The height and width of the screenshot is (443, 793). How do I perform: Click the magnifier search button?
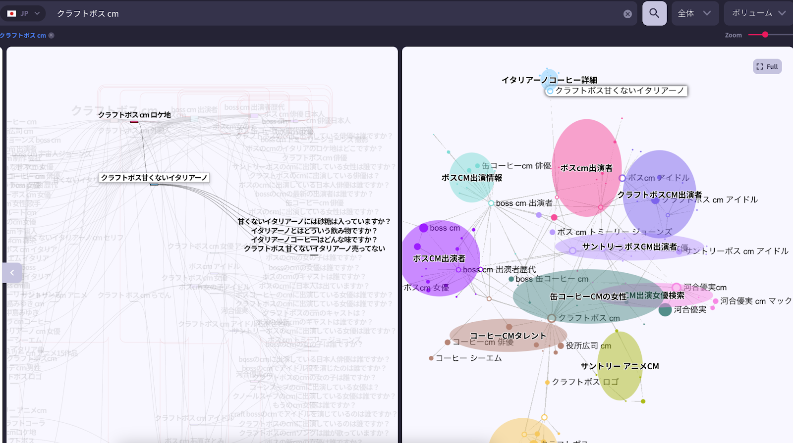[654, 13]
